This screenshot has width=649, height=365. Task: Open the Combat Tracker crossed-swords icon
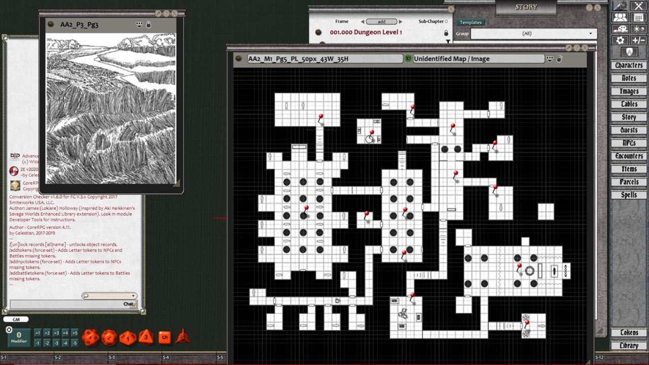pos(638,6)
